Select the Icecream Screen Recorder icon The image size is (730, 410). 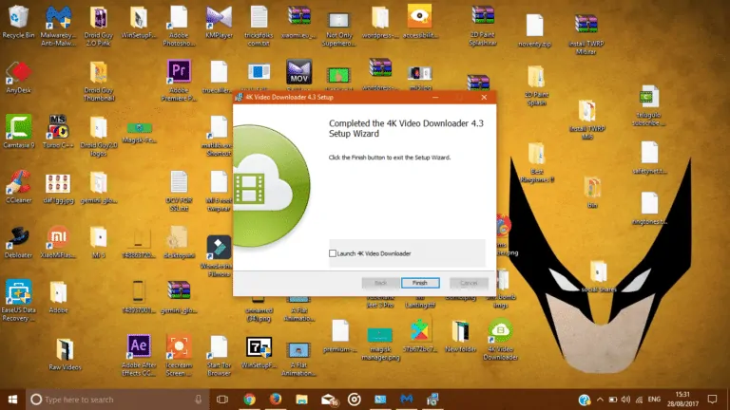(179, 355)
